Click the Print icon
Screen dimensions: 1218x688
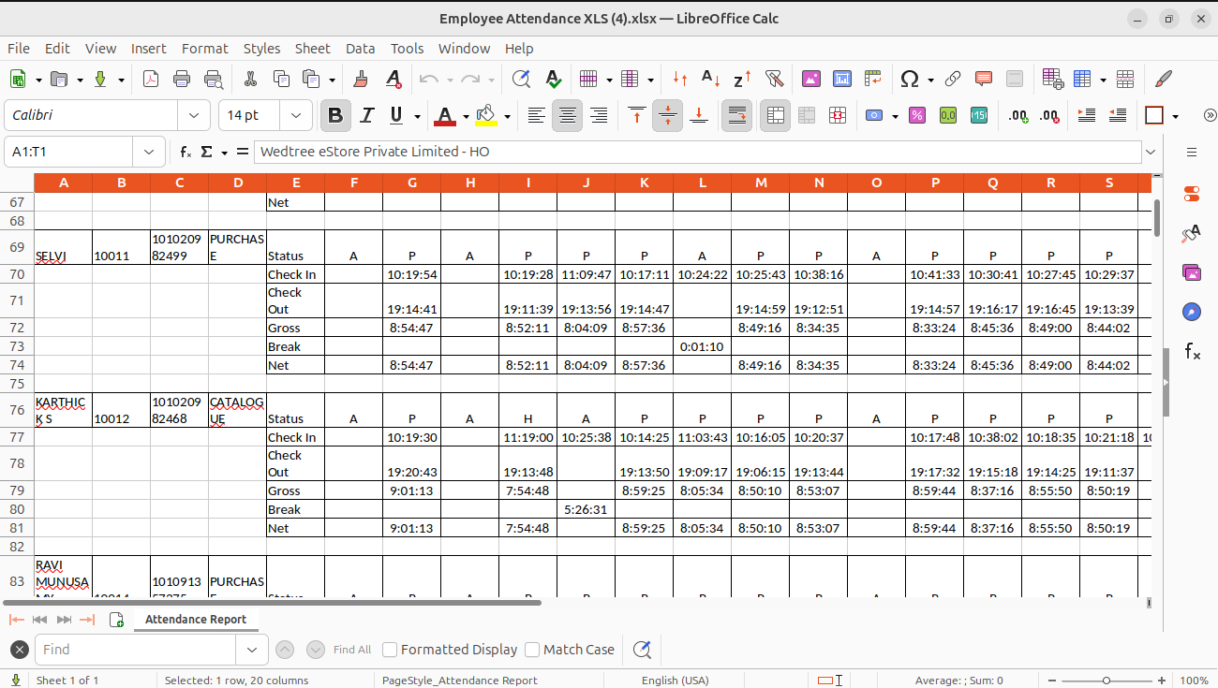coord(182,80)
